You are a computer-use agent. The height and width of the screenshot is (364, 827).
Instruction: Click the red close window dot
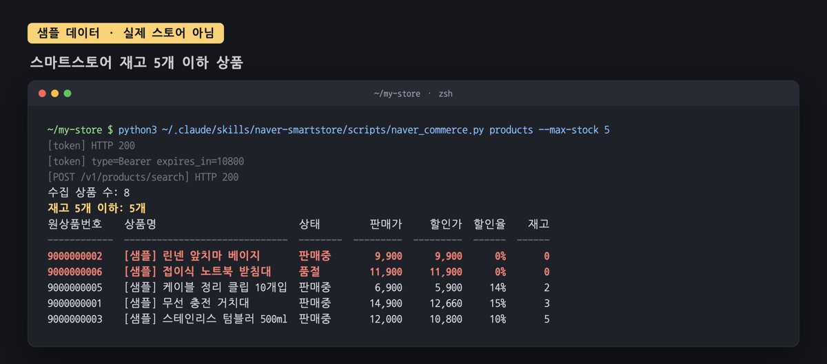(42, 94)
